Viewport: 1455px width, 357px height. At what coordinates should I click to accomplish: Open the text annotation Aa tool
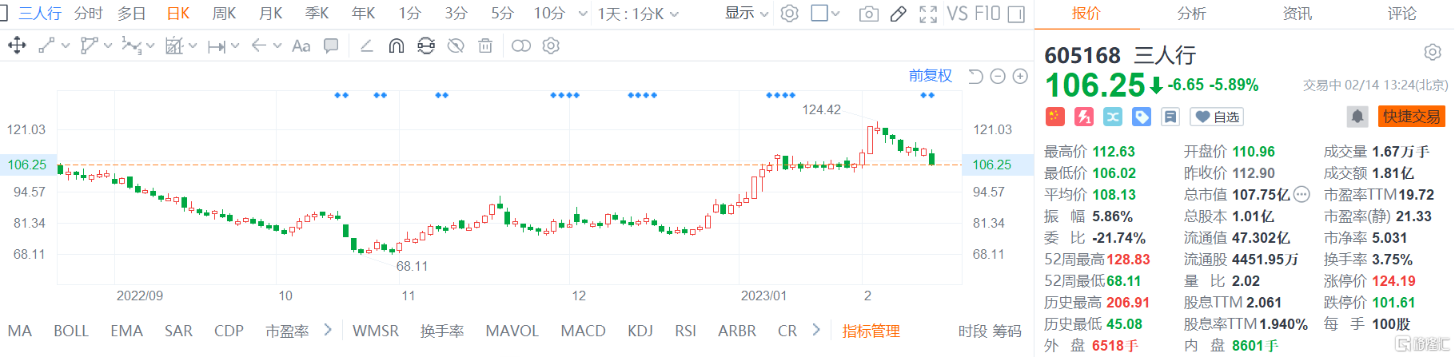pos(301,46)
